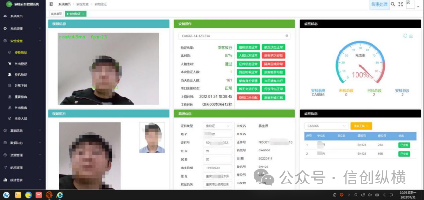Click the 民族 field showing 汉
This screenshot has height=200, width=424.
point(218,159)
